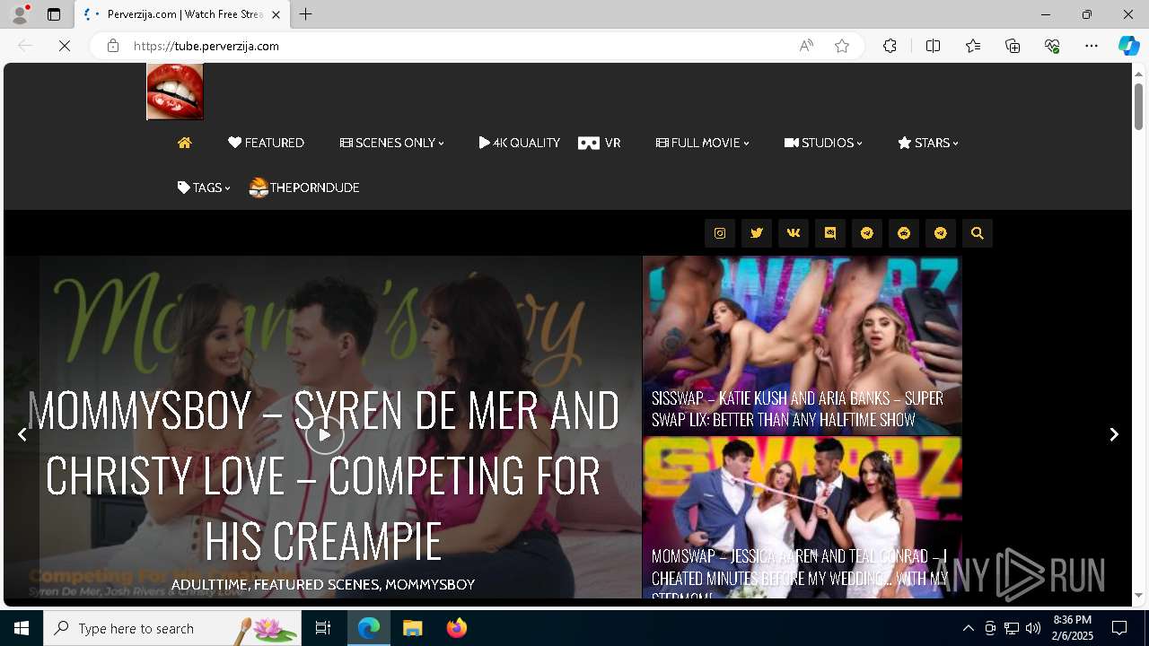The width and height of the screenshot is (1149, 646).
Task: Open Split screen view
Action: click(x=933, y=46)
